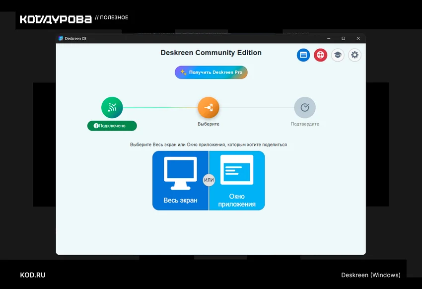Click the orange select step circle
The width and height of the screenshot is (422, 289).
click(209, 107)
